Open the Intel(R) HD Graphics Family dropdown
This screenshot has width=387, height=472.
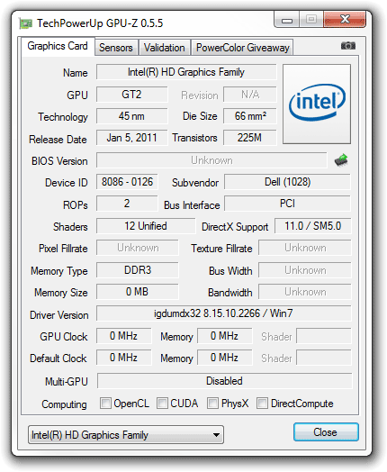[x=126, y=435]
